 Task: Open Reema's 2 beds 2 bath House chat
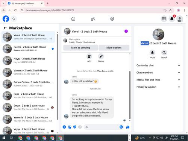point(28,49)
